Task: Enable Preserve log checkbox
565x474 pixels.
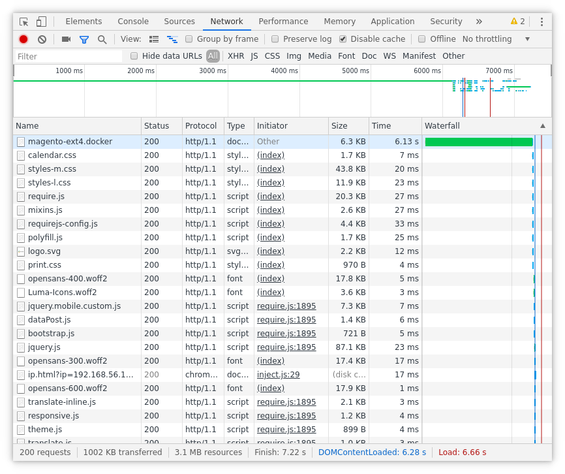Action: pyautogui.click(x=275, y=39)
